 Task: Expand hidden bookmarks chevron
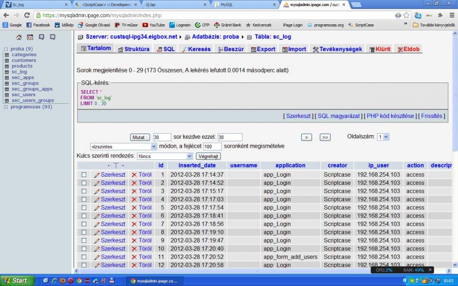coord(406,24)
